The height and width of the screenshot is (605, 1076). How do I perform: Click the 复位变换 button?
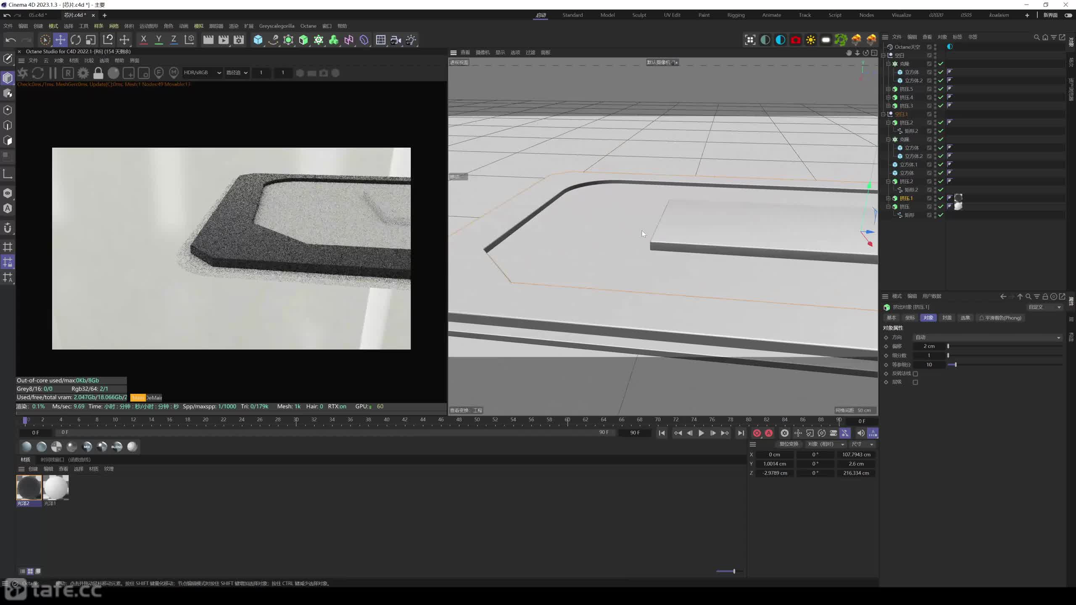pyautogui.click(x=789, y=444)
